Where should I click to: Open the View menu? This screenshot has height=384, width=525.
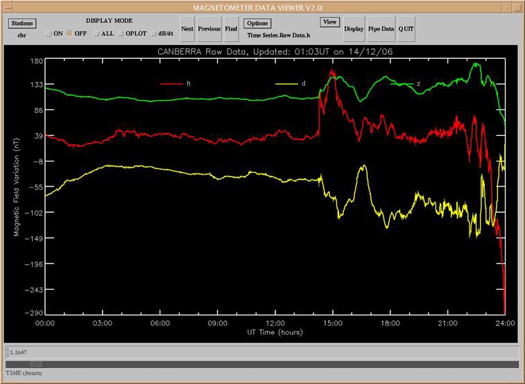tap(329, 21)
